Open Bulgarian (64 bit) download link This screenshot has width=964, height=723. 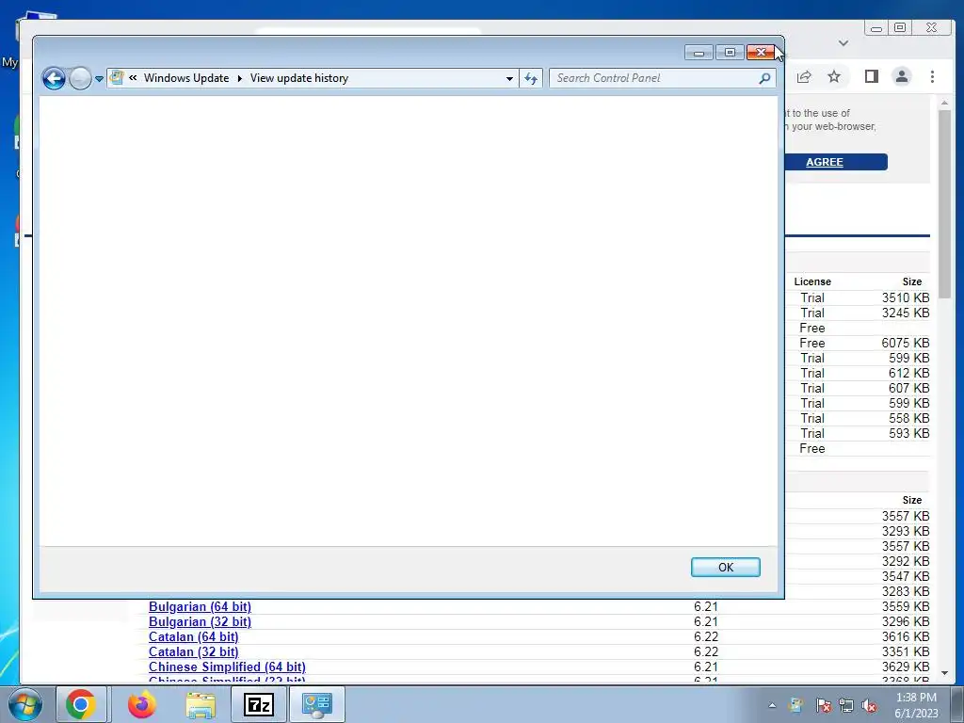(x=200, y=607)
